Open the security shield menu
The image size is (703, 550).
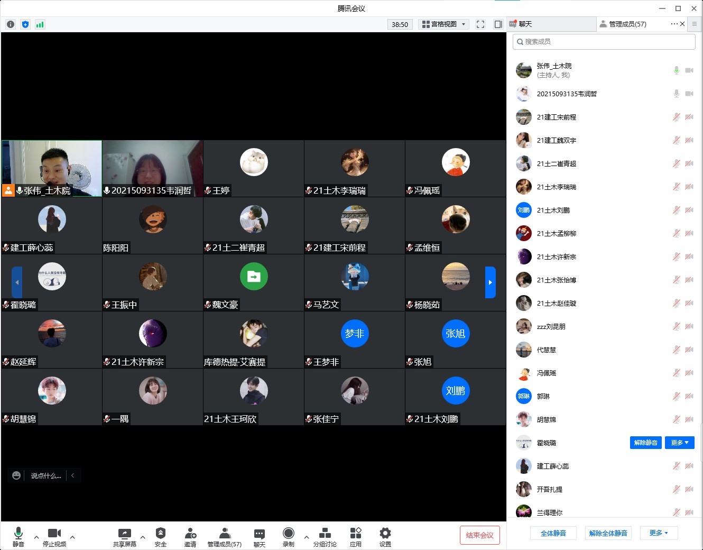pos(161,536)
